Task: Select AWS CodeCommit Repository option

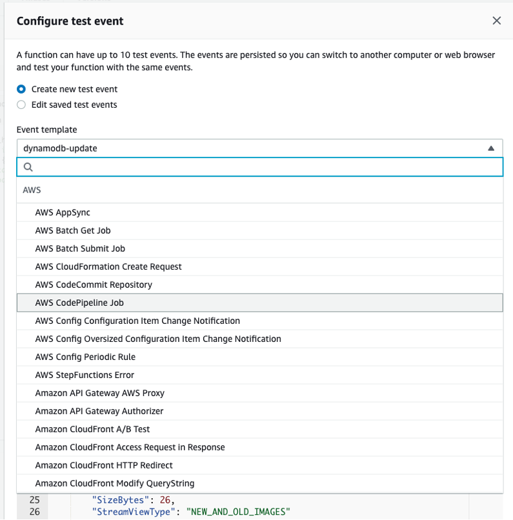Action: click(x=94, y=285)
